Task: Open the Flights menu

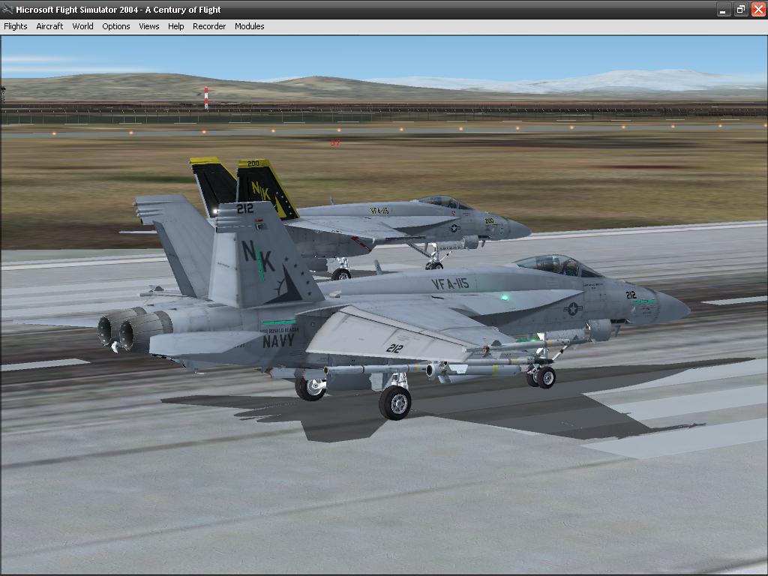Action: click(x=16, y=26)
